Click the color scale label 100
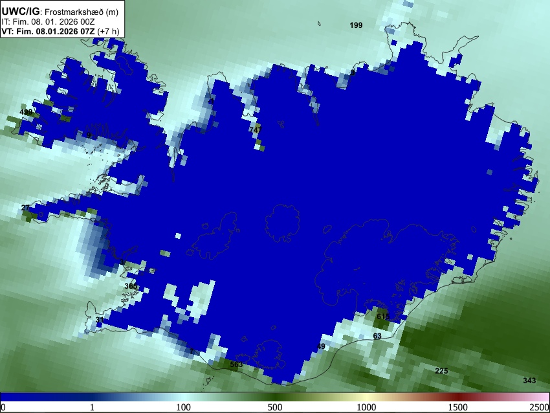Viewport: 550px width, 413px height. (183, 407)
